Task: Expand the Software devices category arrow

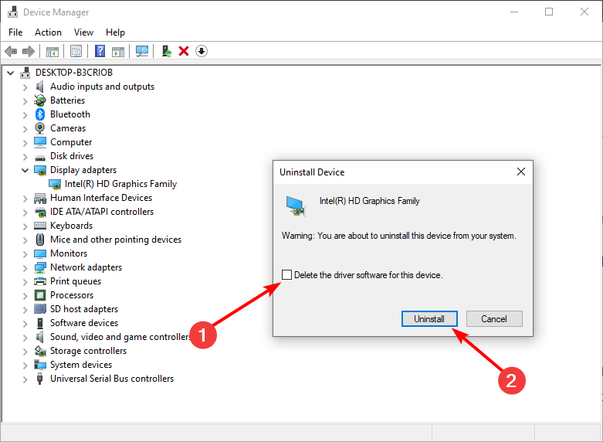Action: tap(25, 324)
